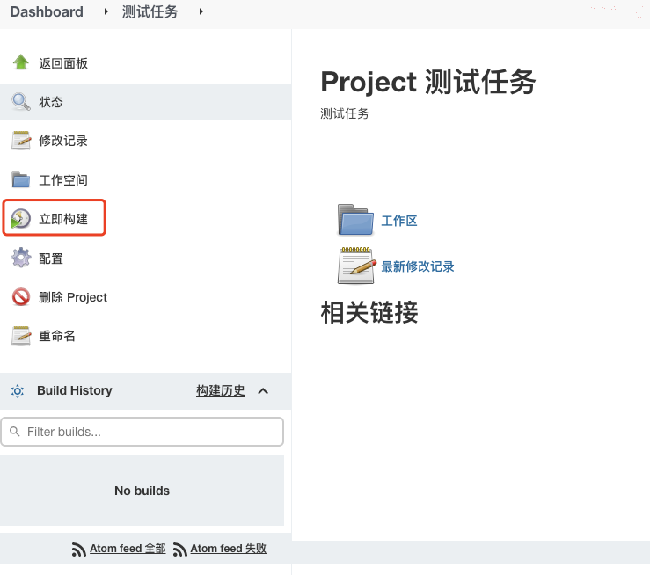Open the 工作空间 sidebar item
Image resolution: width=650 pixels, height=575 pixels.
(x=63, y=180)
